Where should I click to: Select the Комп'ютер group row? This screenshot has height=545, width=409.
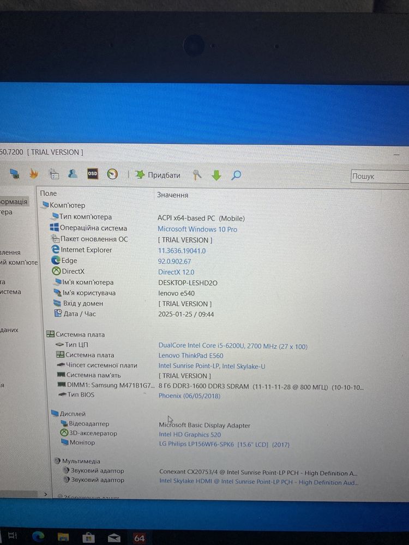64,205
